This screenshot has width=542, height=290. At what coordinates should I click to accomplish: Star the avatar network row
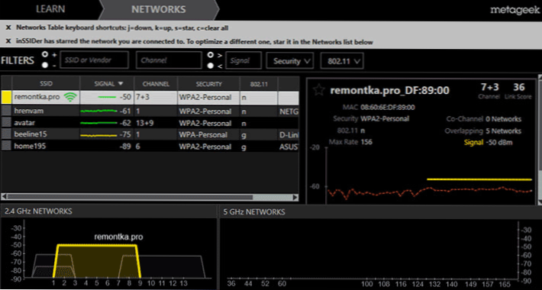tap(6, 122)
